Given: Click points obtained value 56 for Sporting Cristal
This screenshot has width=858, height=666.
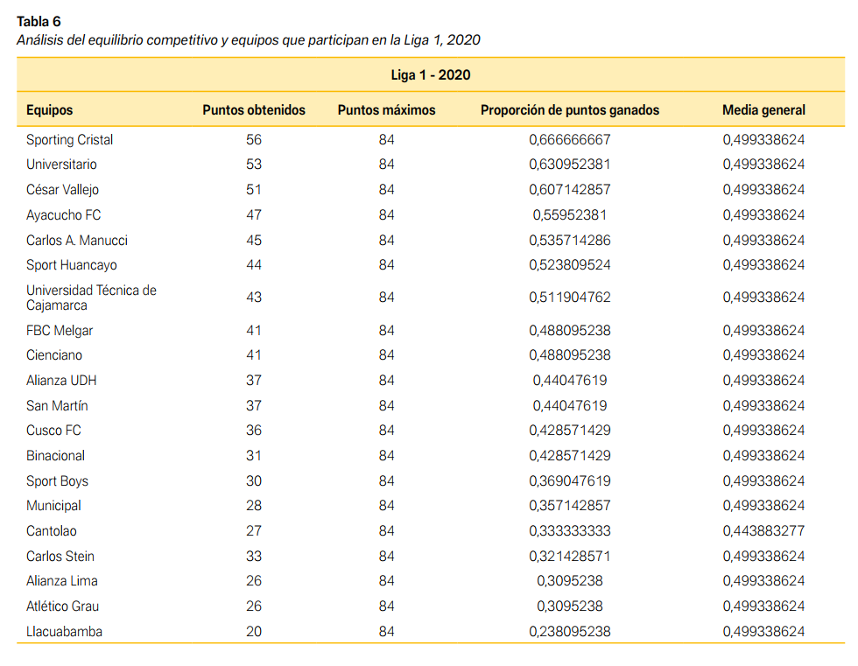Looking at the screenshot, I should (254, 140).
